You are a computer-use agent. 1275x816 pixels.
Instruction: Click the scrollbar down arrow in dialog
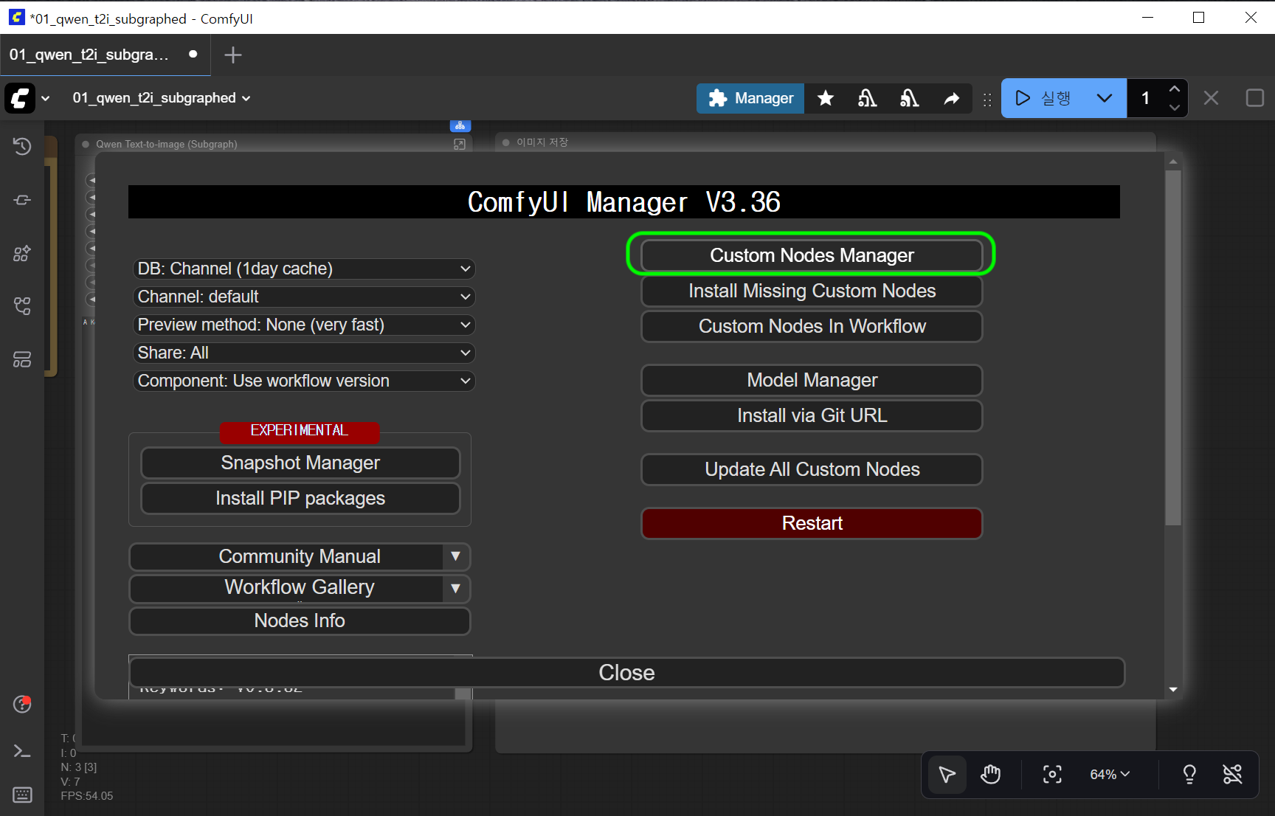click(1173, 690)
